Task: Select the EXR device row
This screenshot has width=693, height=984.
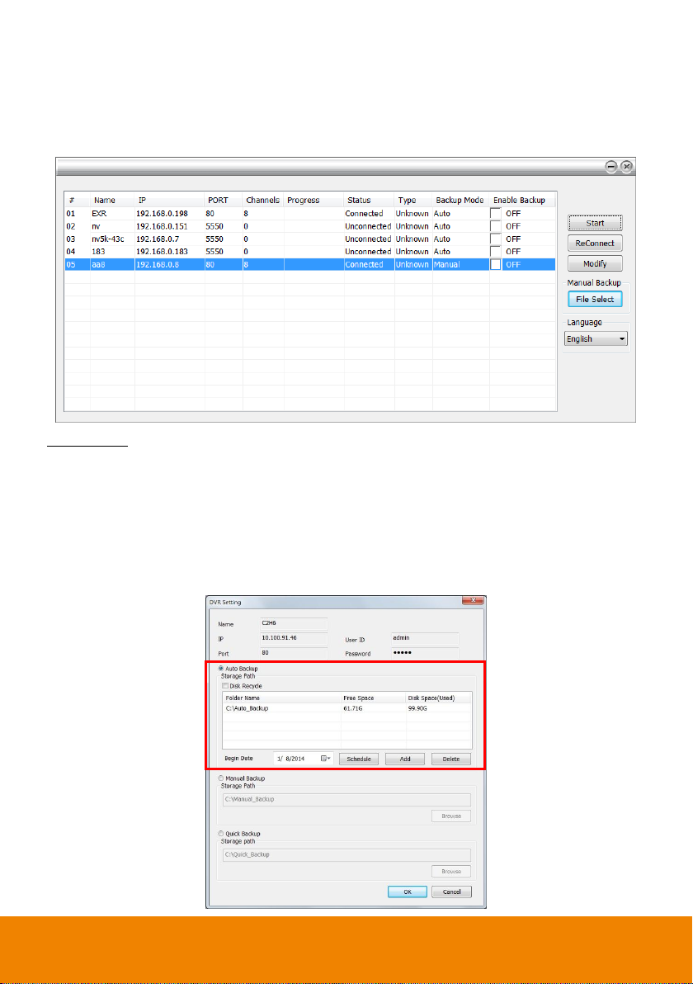Action: tap(310, 213)
